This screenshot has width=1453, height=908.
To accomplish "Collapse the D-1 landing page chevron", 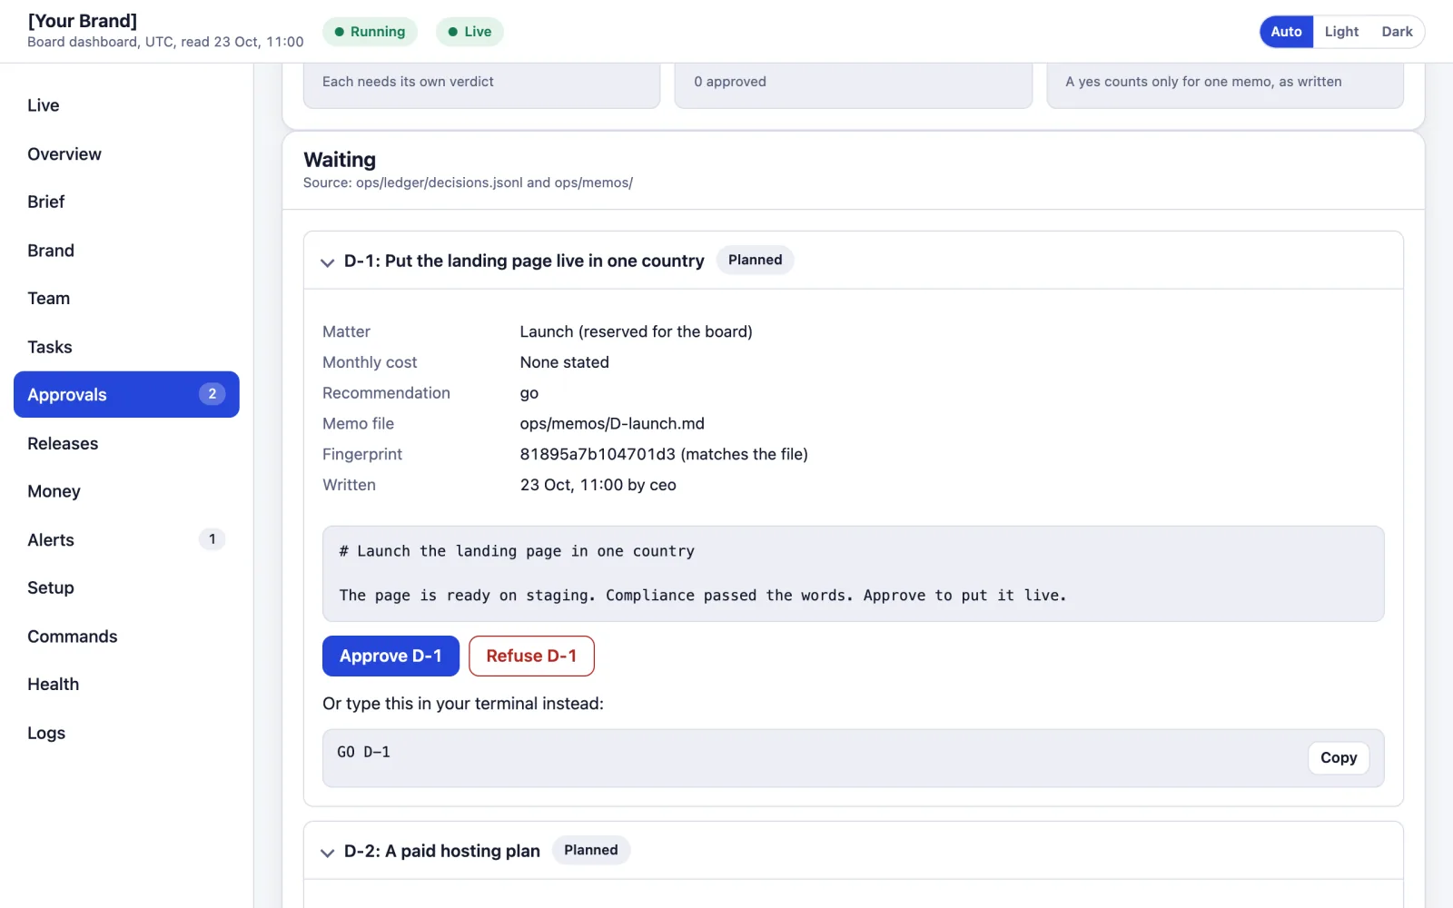I will (327, 262).
